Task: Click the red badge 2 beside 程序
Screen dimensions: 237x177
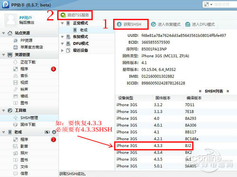Action: pyautogui.click(x=54, y=139)
